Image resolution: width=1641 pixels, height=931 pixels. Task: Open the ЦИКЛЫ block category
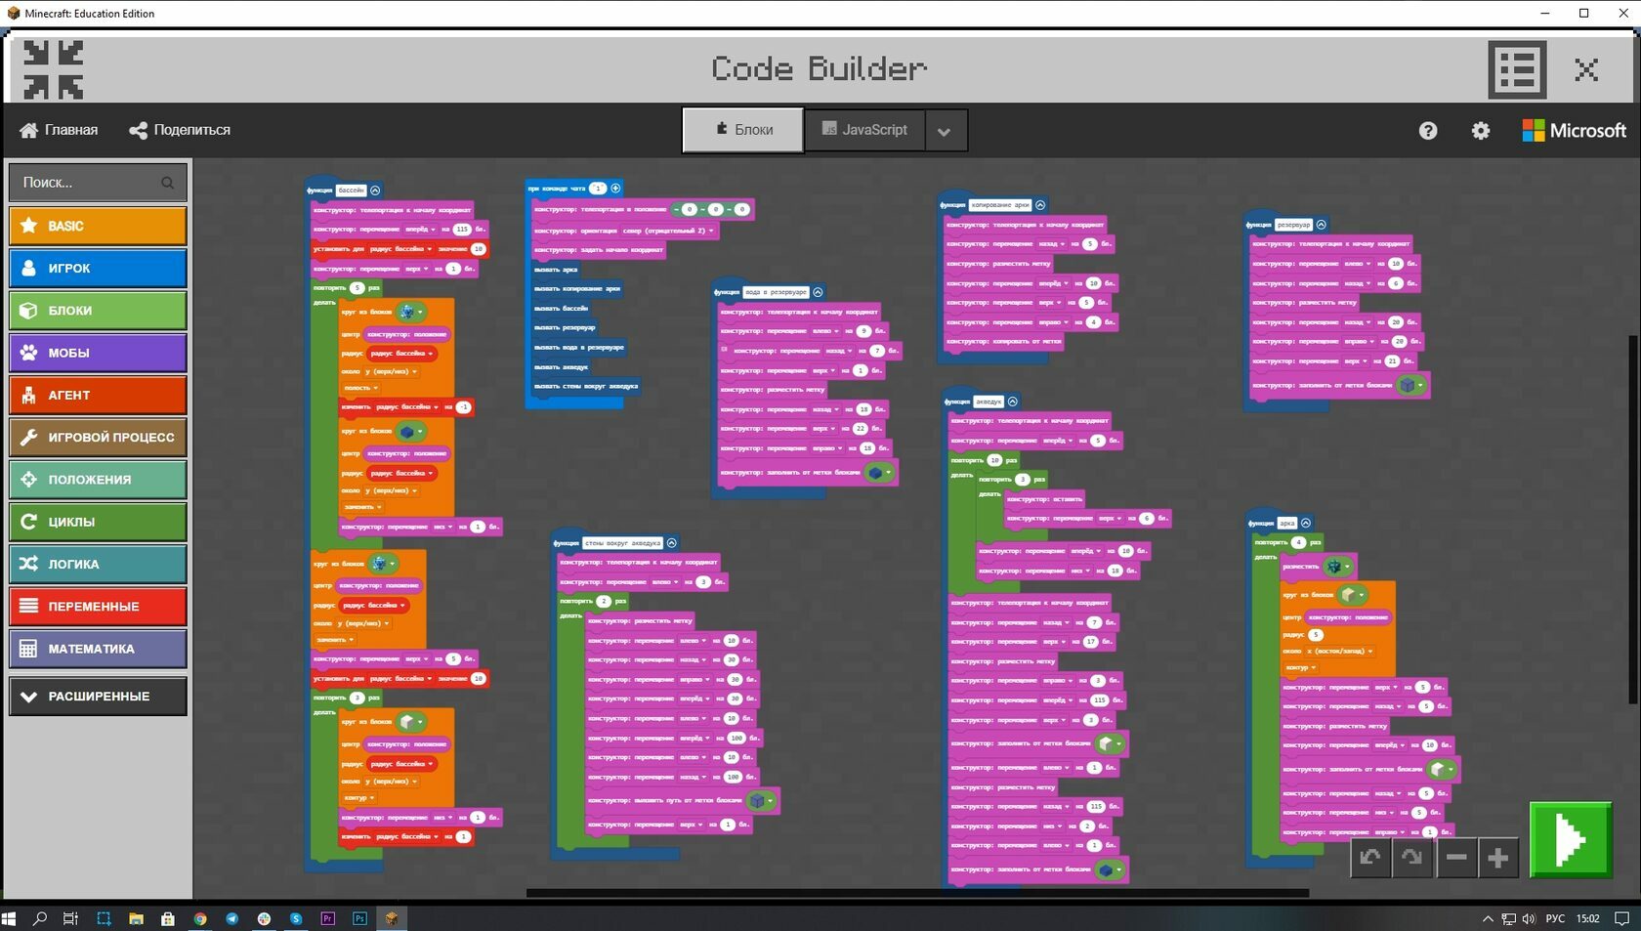pyautogui.click(x=98, y=522)
